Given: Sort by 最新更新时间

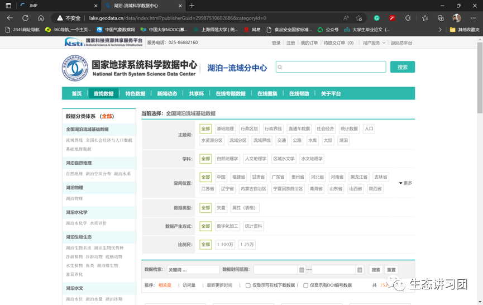Looking at the screenshot, I should 219,285.
